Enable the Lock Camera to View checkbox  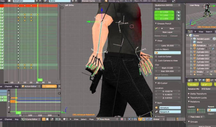point(156,61)
